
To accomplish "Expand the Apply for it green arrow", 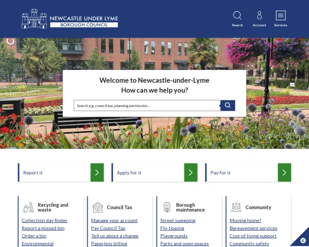I will coord(191,172).
